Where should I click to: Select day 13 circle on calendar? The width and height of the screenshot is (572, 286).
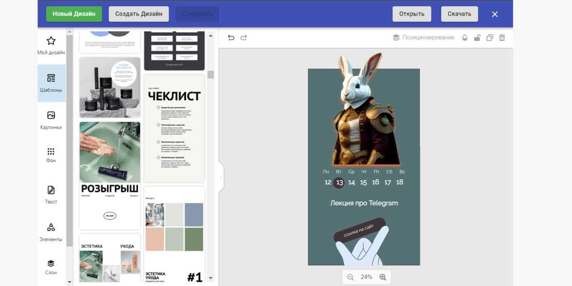click(x=339, y=183)
